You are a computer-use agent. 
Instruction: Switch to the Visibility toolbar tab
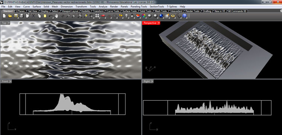pyautogui.click(x=85, y=11)
